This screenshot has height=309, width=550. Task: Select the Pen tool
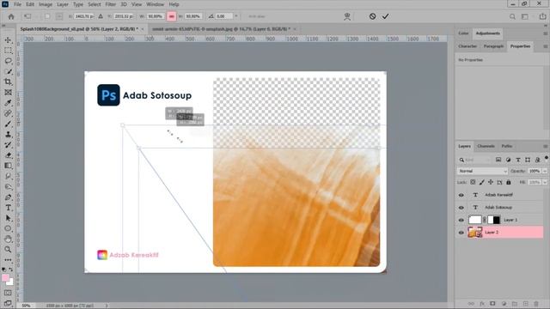click(8, 197)
